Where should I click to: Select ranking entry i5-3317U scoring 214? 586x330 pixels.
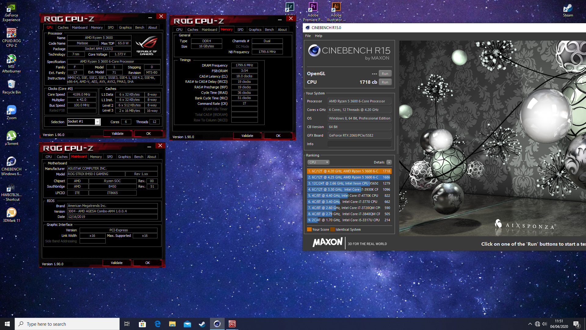tap(349, 220)
